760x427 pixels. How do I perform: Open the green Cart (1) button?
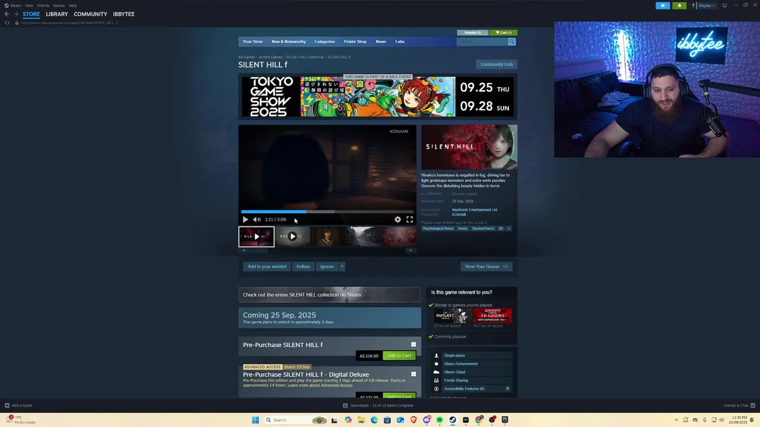504,33
